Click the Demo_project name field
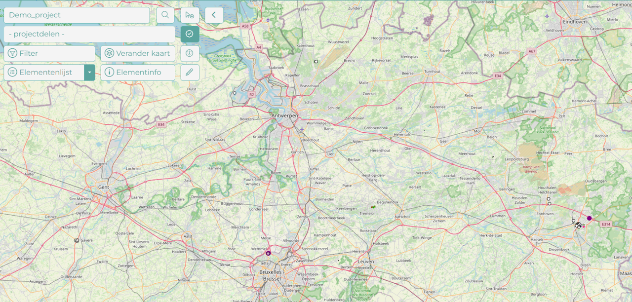This screenshot has height=302, width=632. point(77,15)
